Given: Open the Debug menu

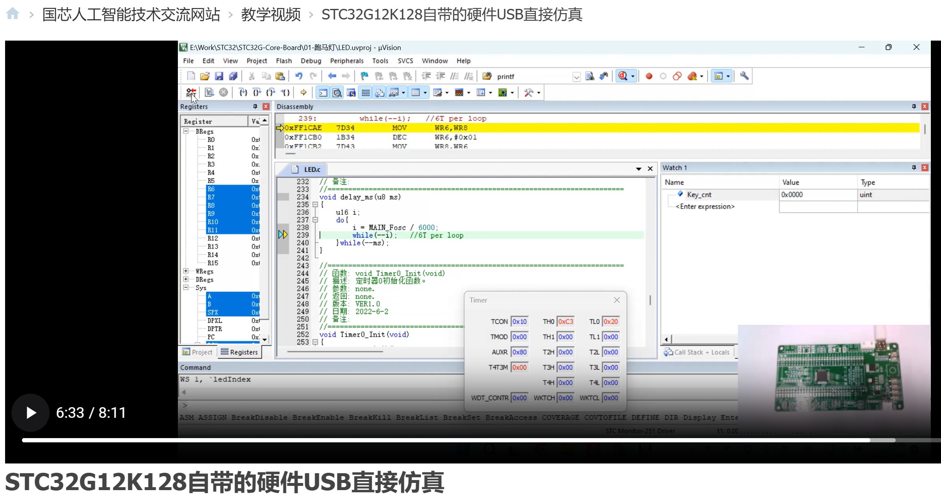Looking at the screenshot, I should 311,61.
